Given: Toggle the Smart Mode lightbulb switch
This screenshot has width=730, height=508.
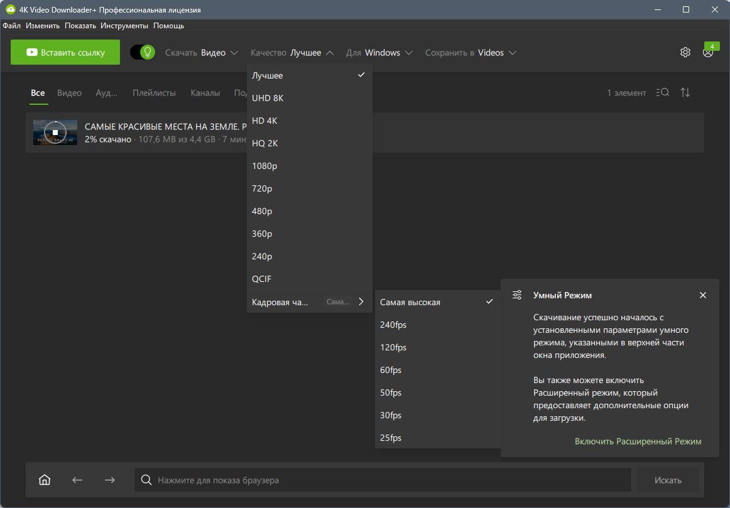Looking at the screenshot, I should point(143,52).
